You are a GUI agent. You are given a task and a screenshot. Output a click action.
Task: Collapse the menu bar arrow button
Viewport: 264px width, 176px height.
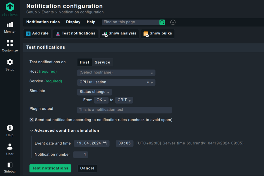(x=173, y=22)
